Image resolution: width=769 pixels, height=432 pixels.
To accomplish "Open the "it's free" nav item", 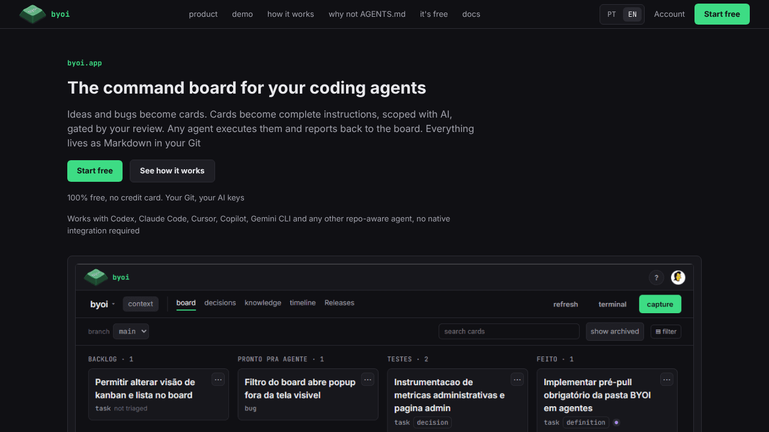I will coord(434,14).
